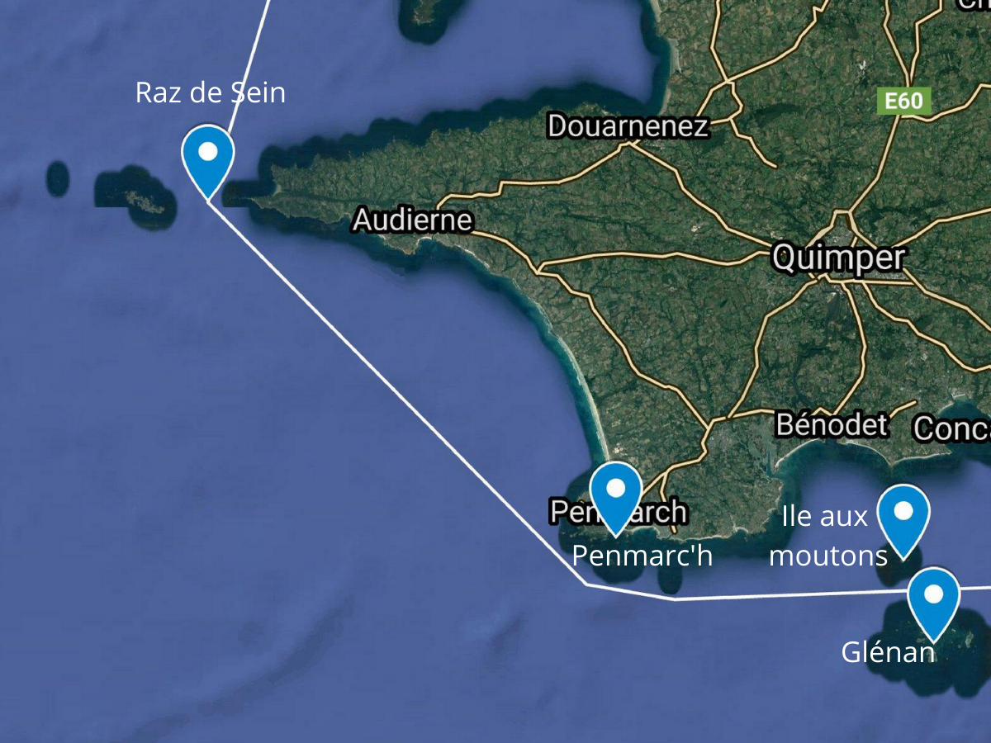The width and height of the screenshot is (991, 743).
Task: Select the Raz de Sein text label
Action: click(x=211, y=92)
